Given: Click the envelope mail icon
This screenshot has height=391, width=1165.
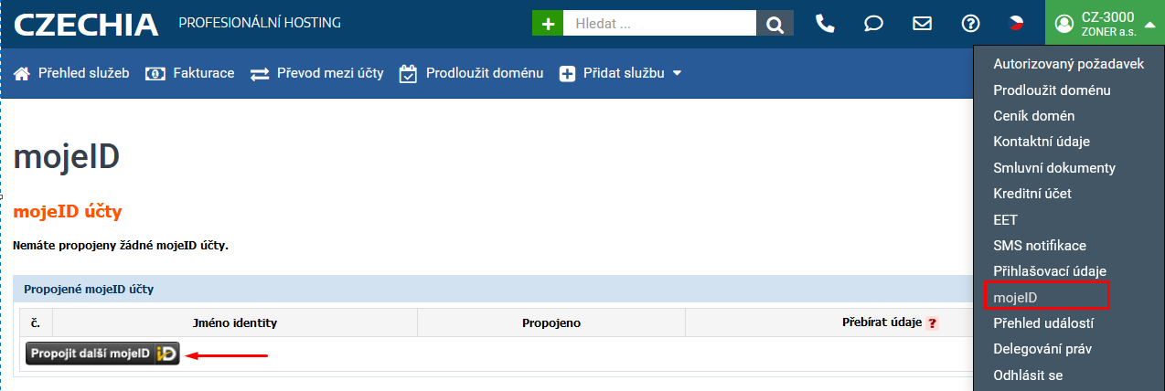Looking at the screenshot, I should pyautogui.click(x=922, y=24).
